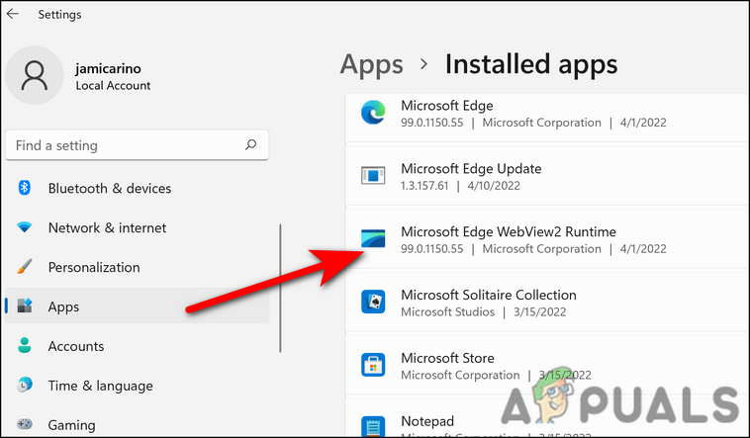Select Microsoft Store app name
Screen dimensions: 750x438
pyautogui.click(x=447, y=358)
